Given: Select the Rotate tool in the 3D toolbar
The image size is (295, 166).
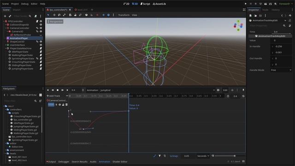Looking at the screenshot, I should (59, 15).
